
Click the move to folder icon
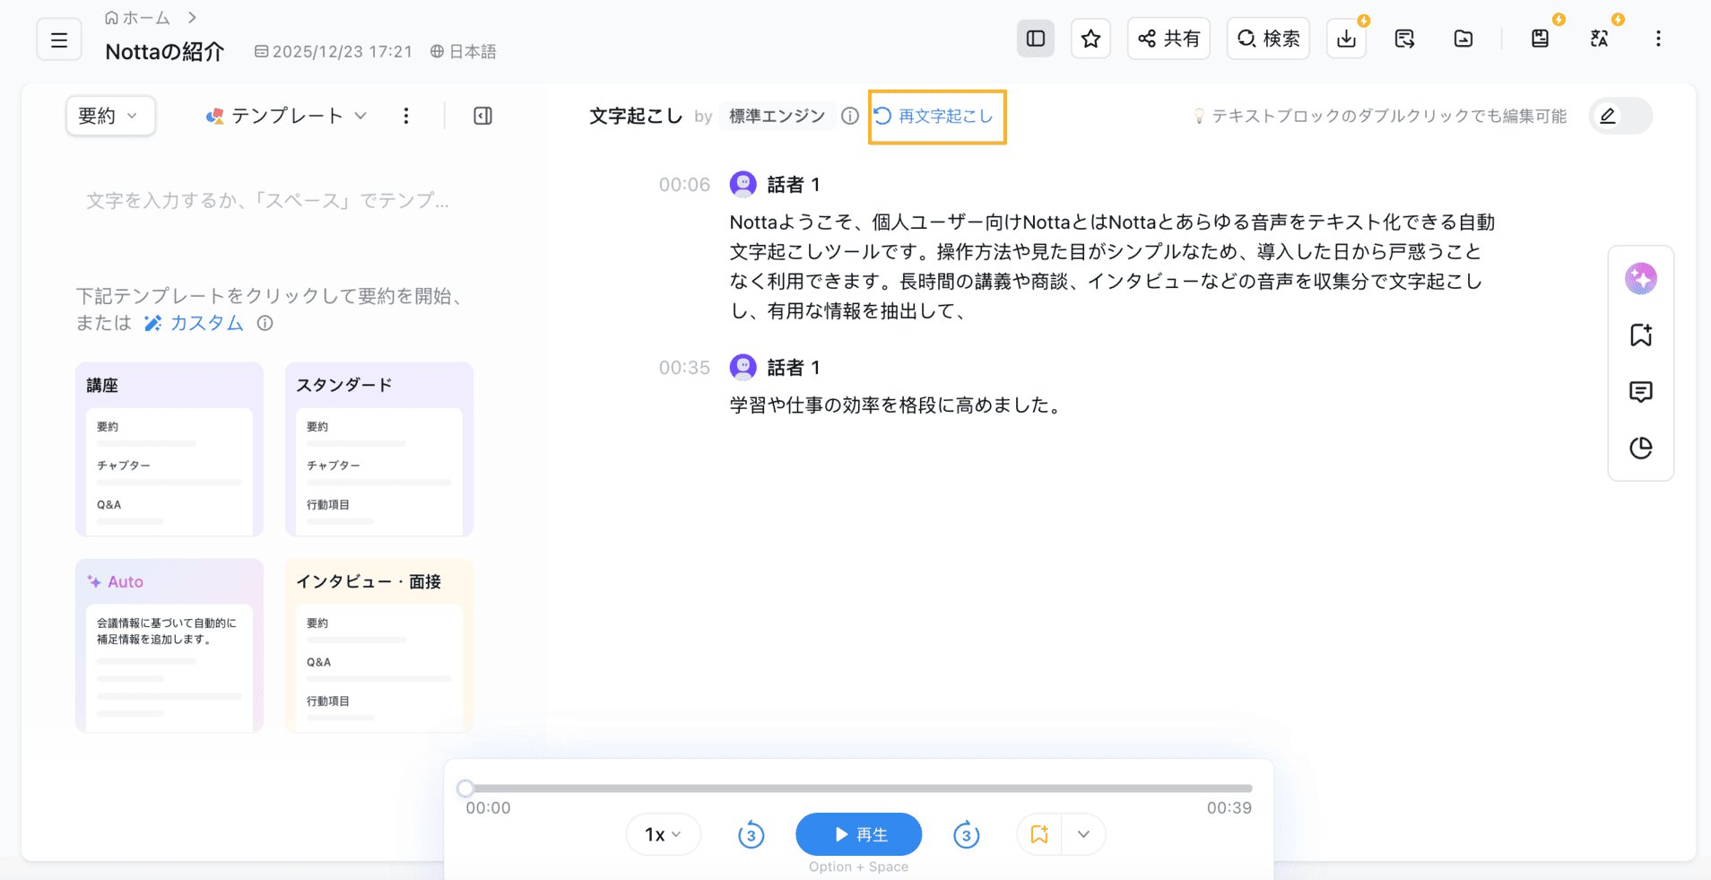tap(1463, 39)
